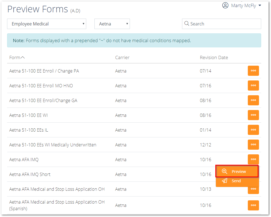Screen dimensions: 271x217
Task: Expand the Employee Medical dropdown
Action: pyautogui.click(x=47, y=24)
